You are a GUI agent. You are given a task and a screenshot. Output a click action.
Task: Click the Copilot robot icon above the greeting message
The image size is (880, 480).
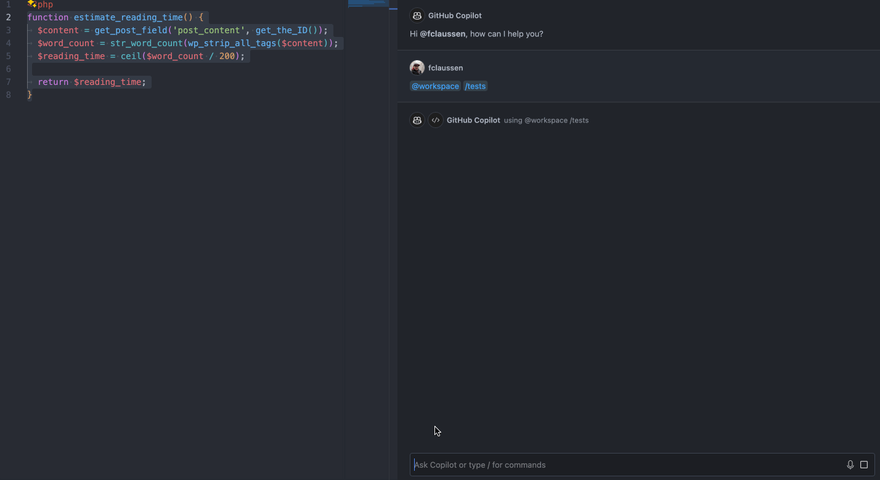pyautogui.click(x=417, y=15)
